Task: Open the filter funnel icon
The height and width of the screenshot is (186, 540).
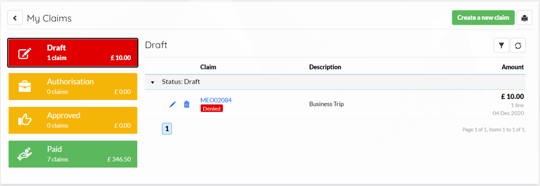Action: (501, 45)
